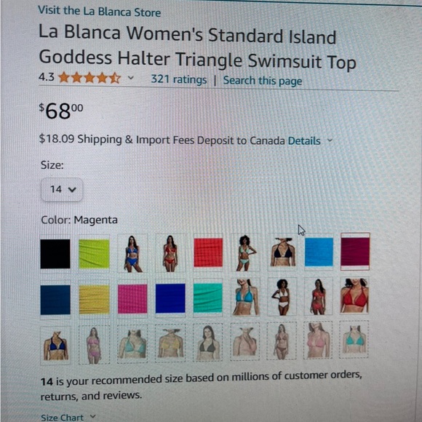Open the 321 ratings link

(179, 79)
